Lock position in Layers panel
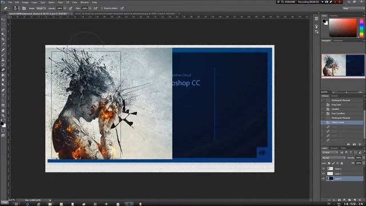The height and width of the screenshot is (206, 366). [337, 163]
